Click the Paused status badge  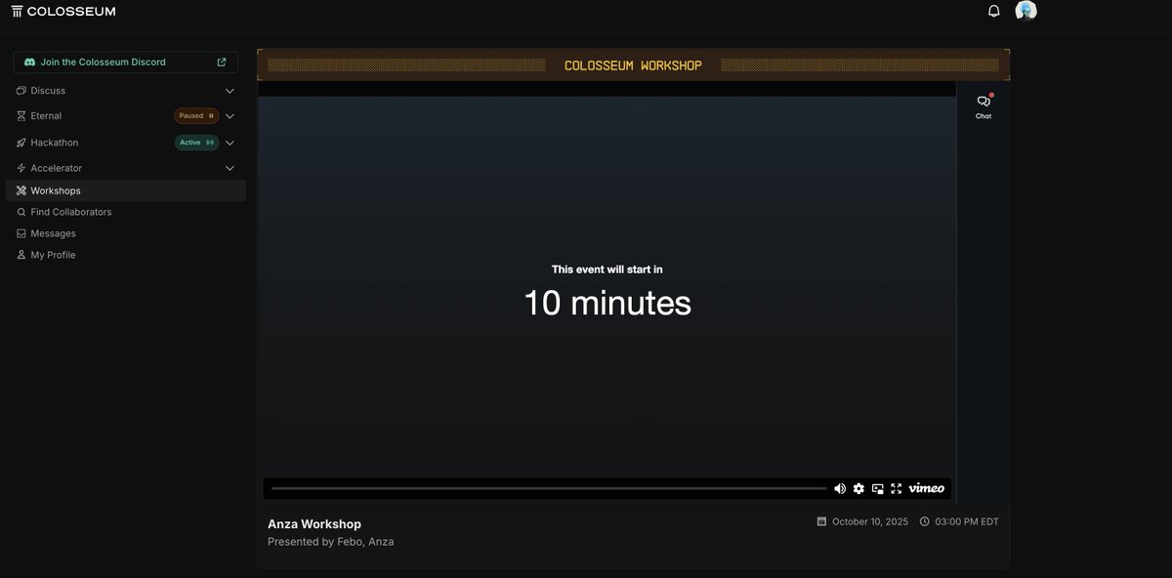point(196,116)
